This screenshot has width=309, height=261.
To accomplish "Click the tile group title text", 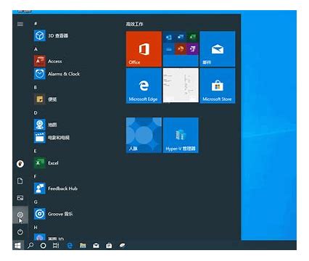I will [x=134, y=24].
